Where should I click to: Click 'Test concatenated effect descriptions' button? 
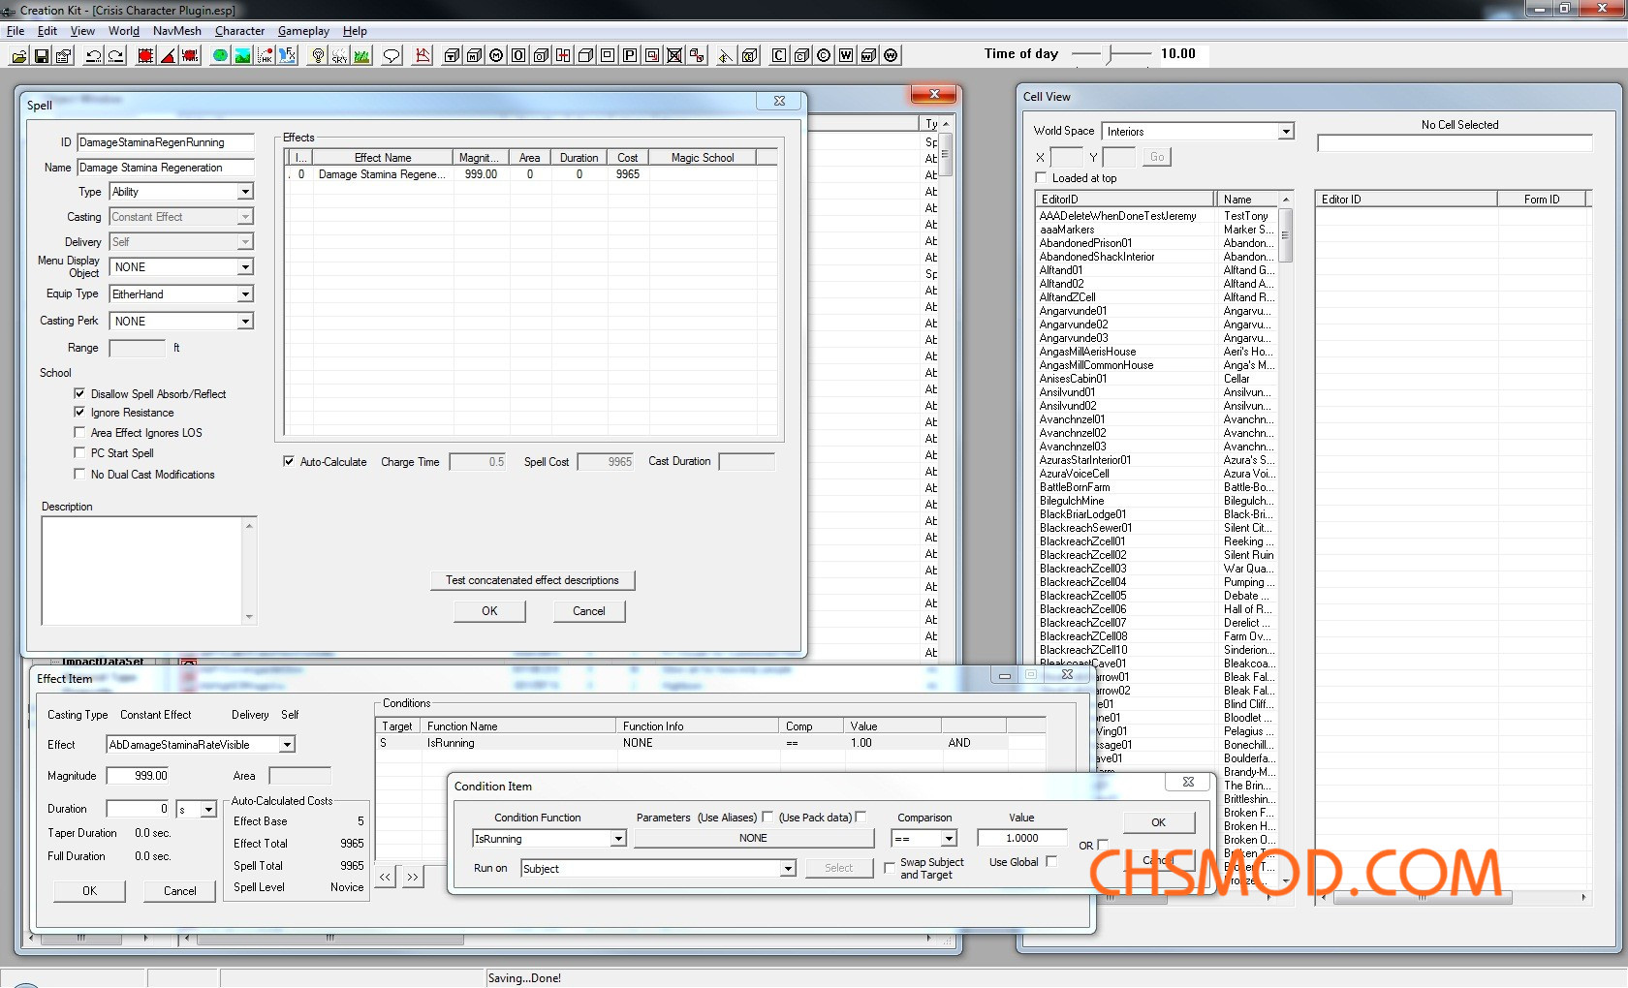[x=533, y=580]
